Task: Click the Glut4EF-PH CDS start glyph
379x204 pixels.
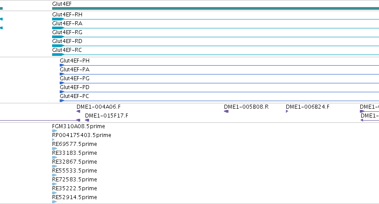Action: pyautogui.click(x=62, y=65)
